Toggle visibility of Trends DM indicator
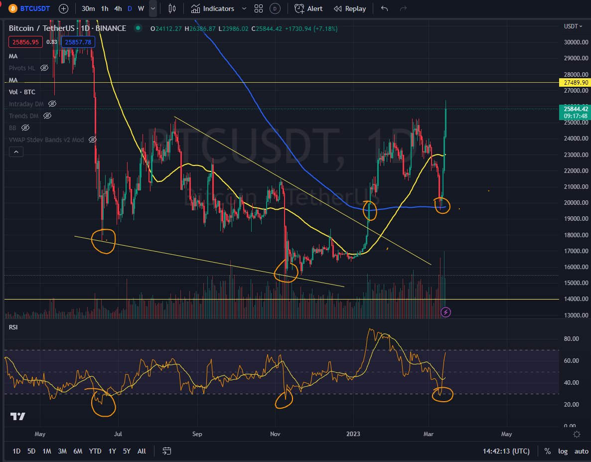Viewport: 591px width, 462px height. 47,116
